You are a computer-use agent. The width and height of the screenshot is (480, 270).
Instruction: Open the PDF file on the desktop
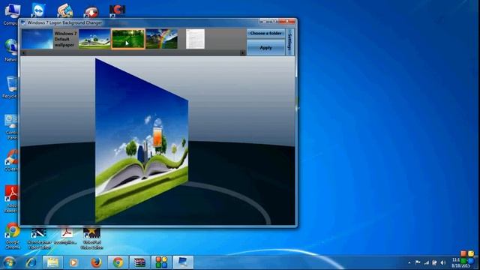pyautogui.click(x=65, y=236)
